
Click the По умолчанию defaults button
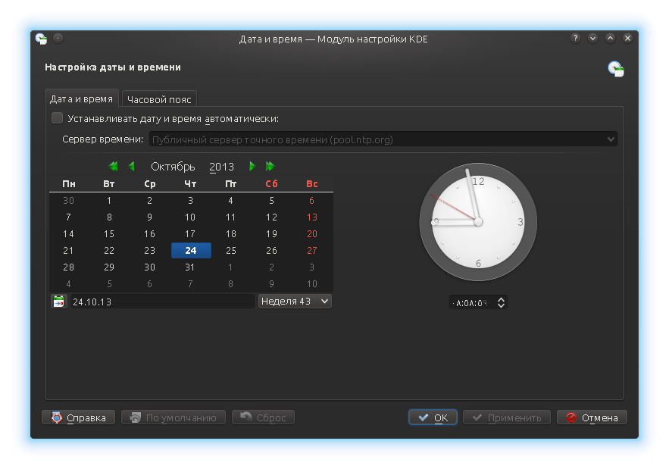click(174, 417)
